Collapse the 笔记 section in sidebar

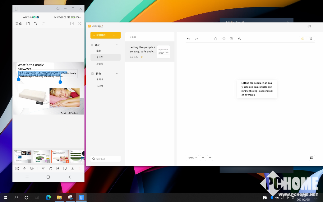coord(117,45)
